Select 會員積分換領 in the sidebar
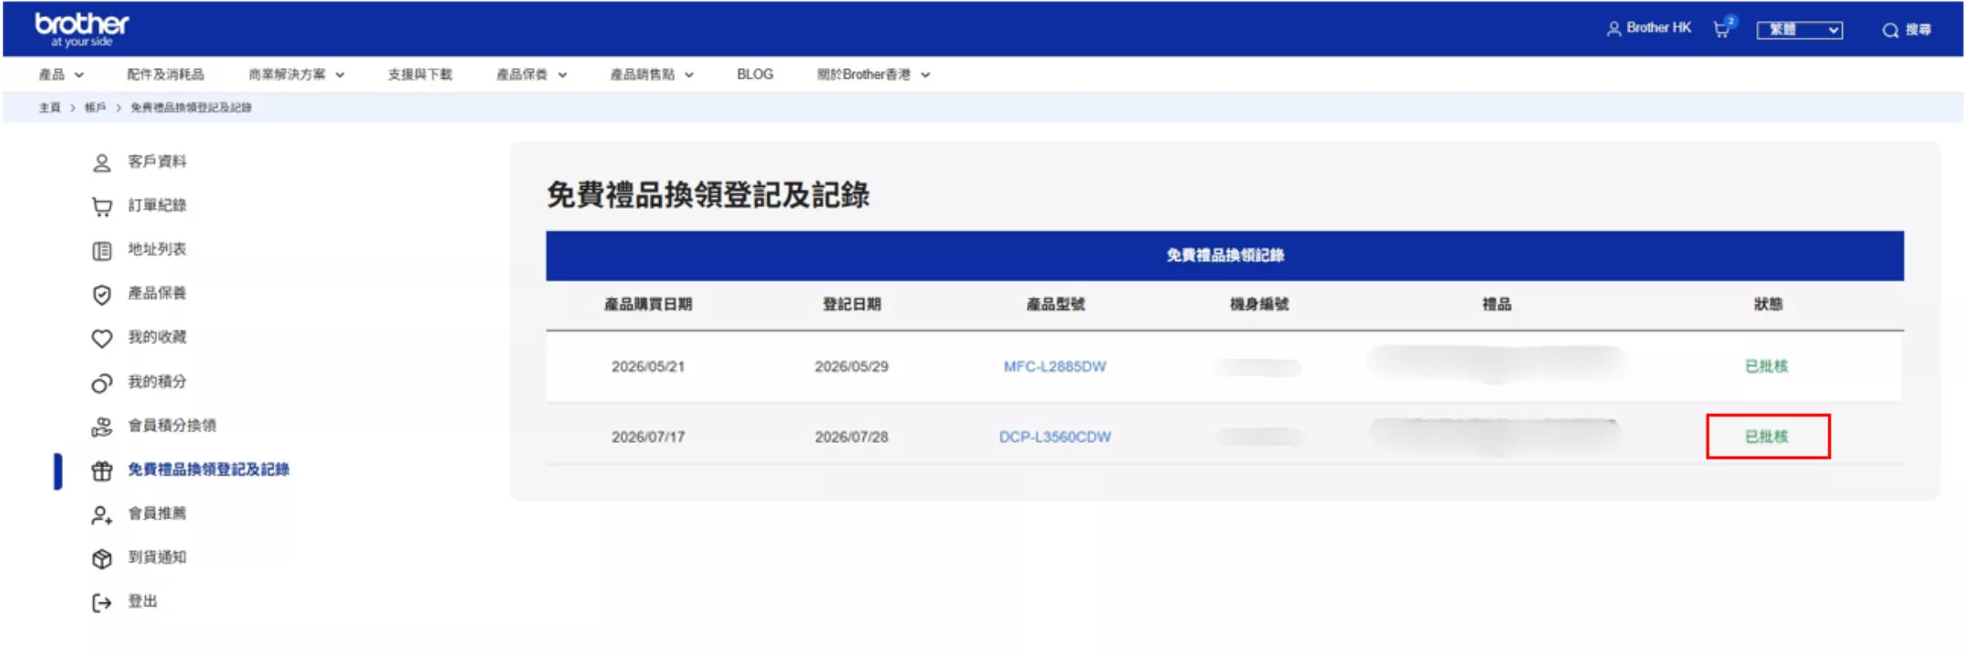Viewport: 1965px width, 654px height. (172, 426)
